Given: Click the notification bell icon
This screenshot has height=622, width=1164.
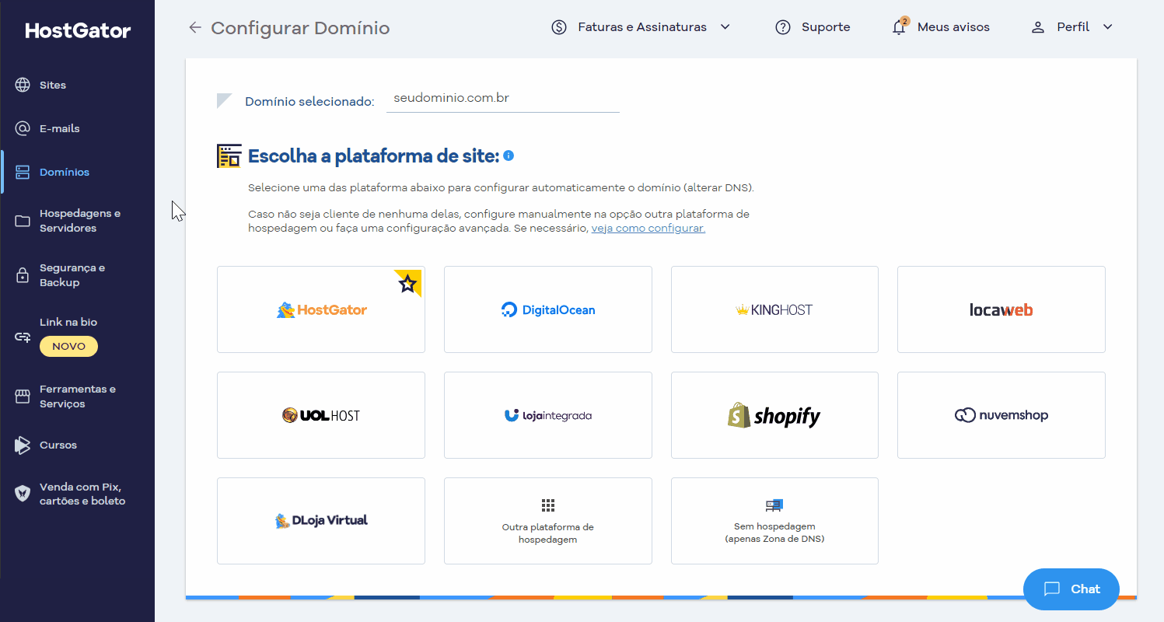Looking at the screenshot, I should click(899, 27).
